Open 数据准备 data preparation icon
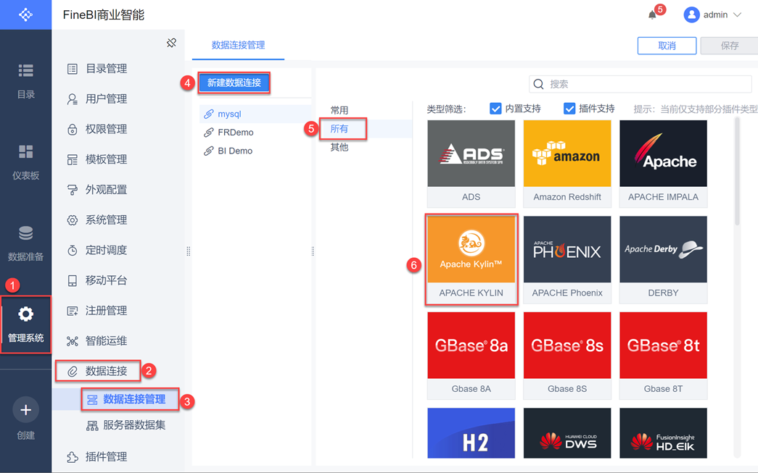This screenshot has height=473, width=758. point(25,243)
